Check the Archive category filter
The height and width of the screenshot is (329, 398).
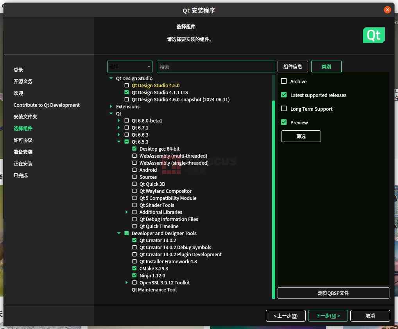283,81
